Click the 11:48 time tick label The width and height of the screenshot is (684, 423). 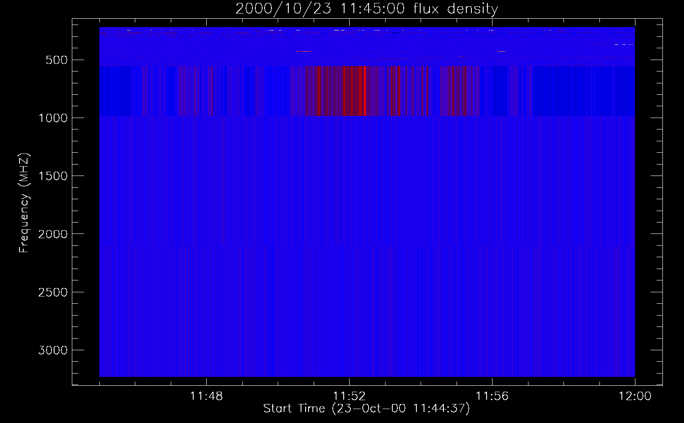coord(206,396)
